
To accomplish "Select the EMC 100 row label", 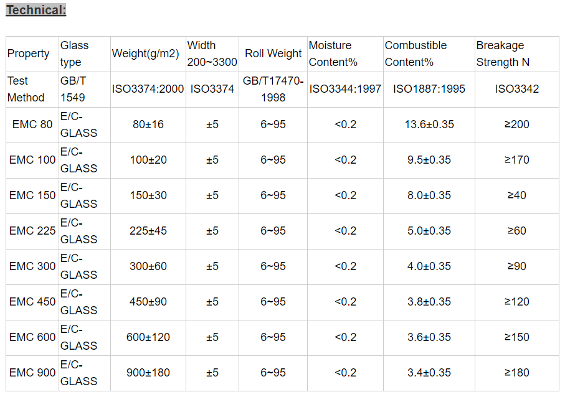I will point(32,160).
